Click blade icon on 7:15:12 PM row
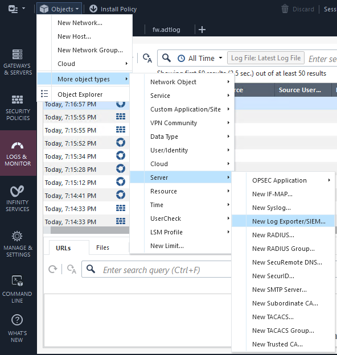Viewport: 337px width, 355px height. point(121,182)
